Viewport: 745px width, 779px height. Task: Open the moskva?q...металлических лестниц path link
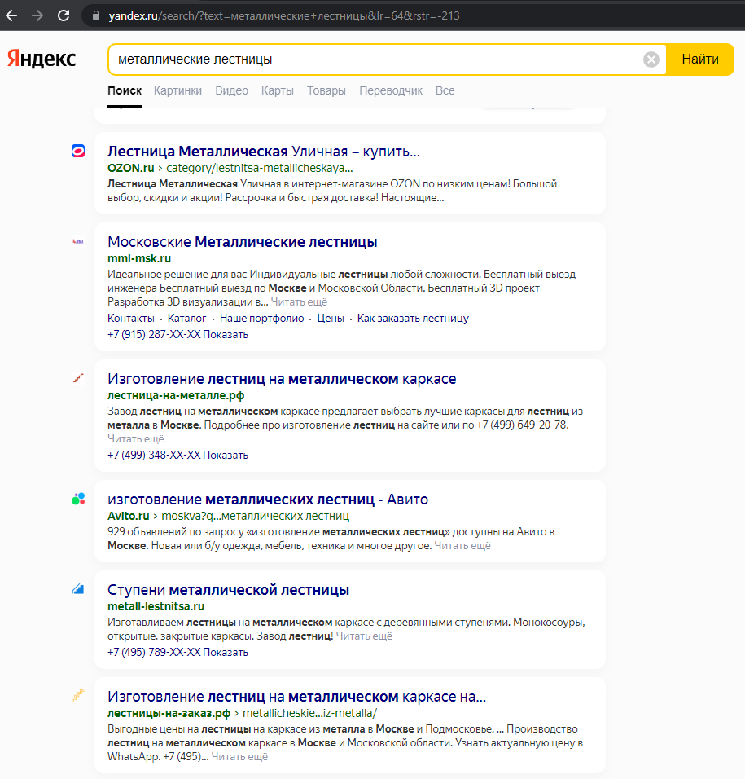(x=255, y=516)
